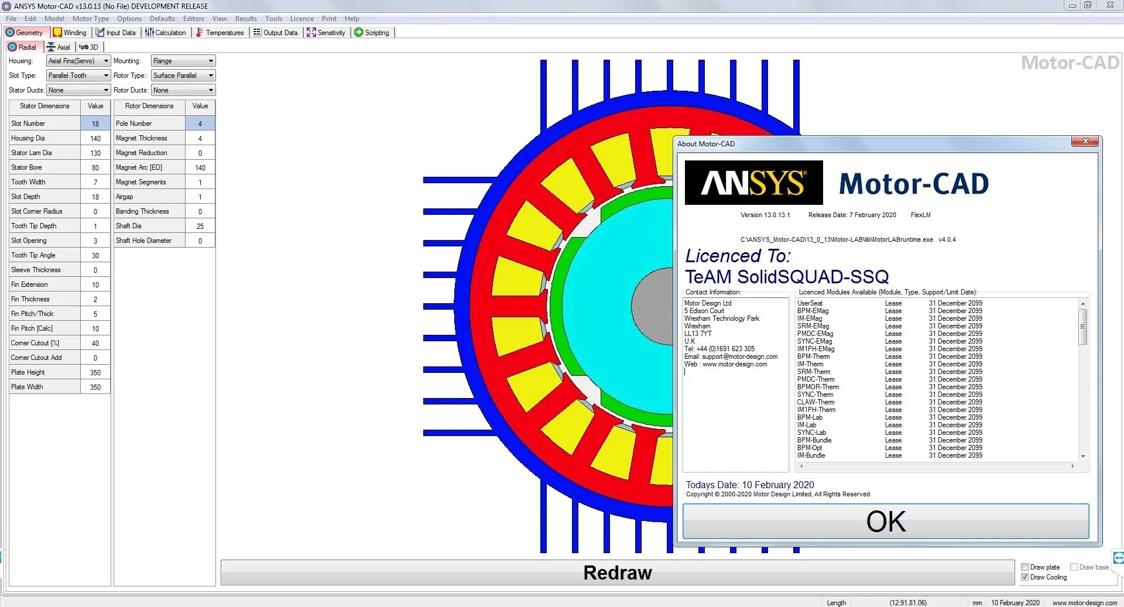Open the Rotor Type dropdown
Screen dimensions: 1124x607
click(183, 76)
